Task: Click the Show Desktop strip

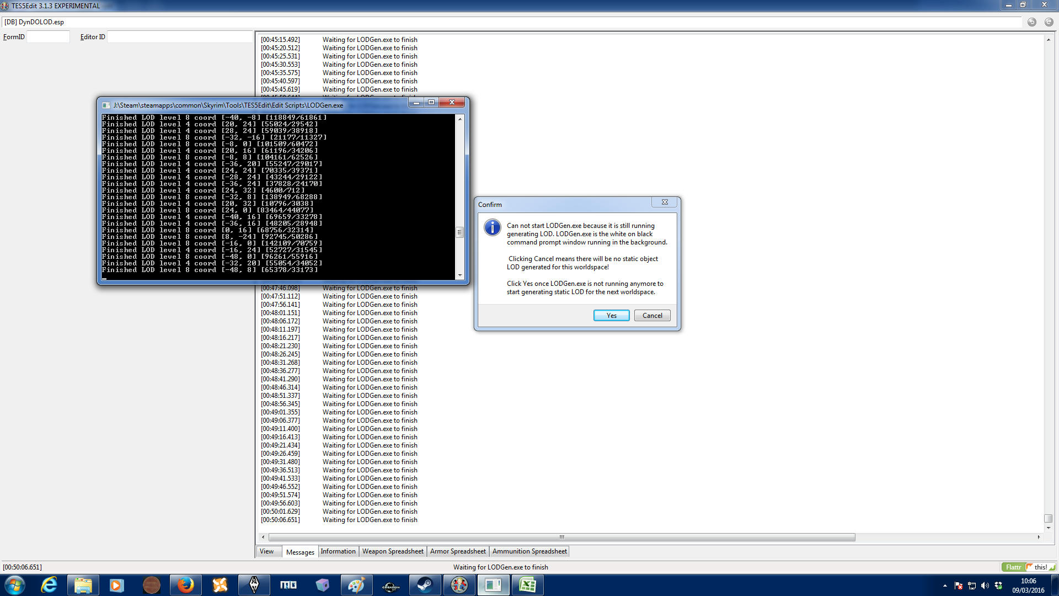Action: click(1055, 585)
